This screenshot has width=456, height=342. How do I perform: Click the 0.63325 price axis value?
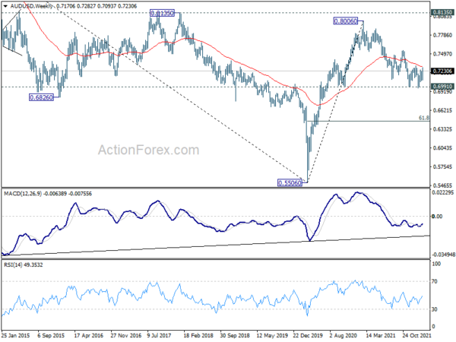[x=442, y=129]
